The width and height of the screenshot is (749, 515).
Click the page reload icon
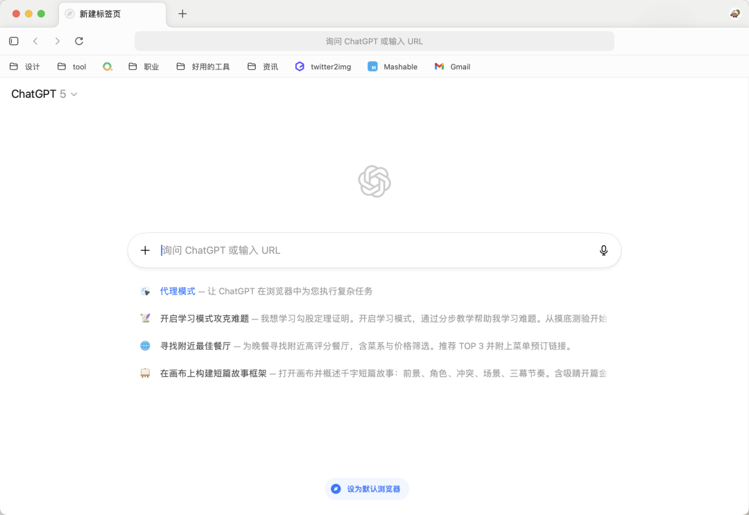coord(79,41)
